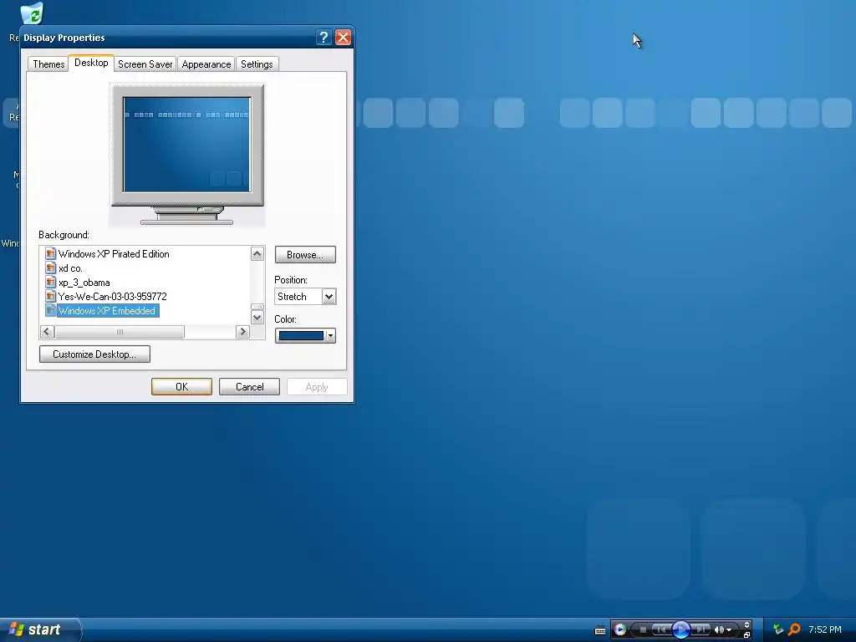Screen dimensions: 856x642
Task: Click the volume speaker icon in media toolbar
Action: [718, 629]
